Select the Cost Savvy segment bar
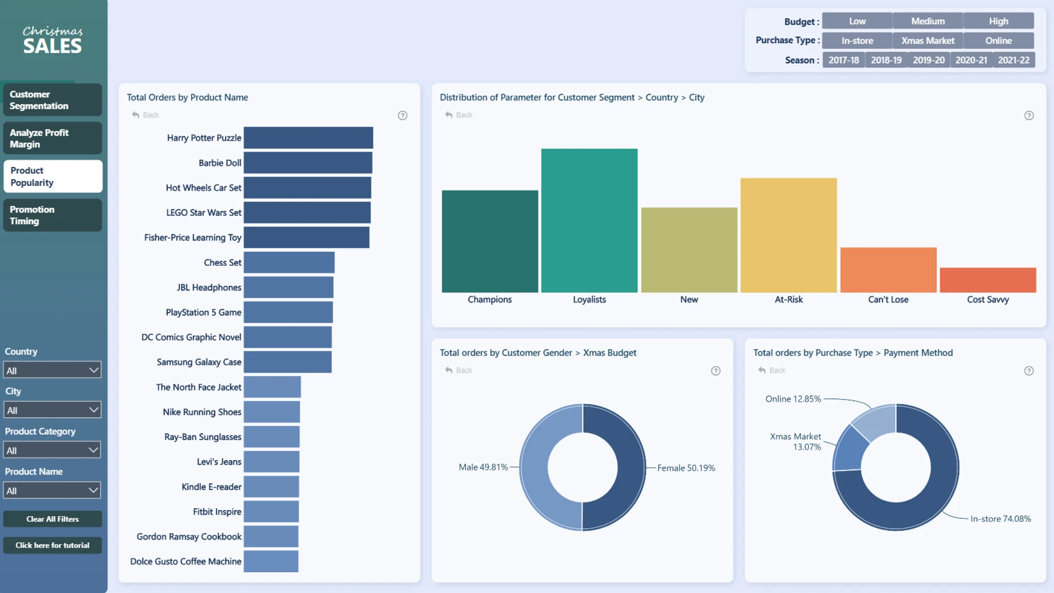The width and height of the screenshot is (1054, 593). (988, 280)
